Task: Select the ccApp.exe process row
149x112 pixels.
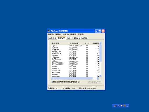Action: [75, 50]
